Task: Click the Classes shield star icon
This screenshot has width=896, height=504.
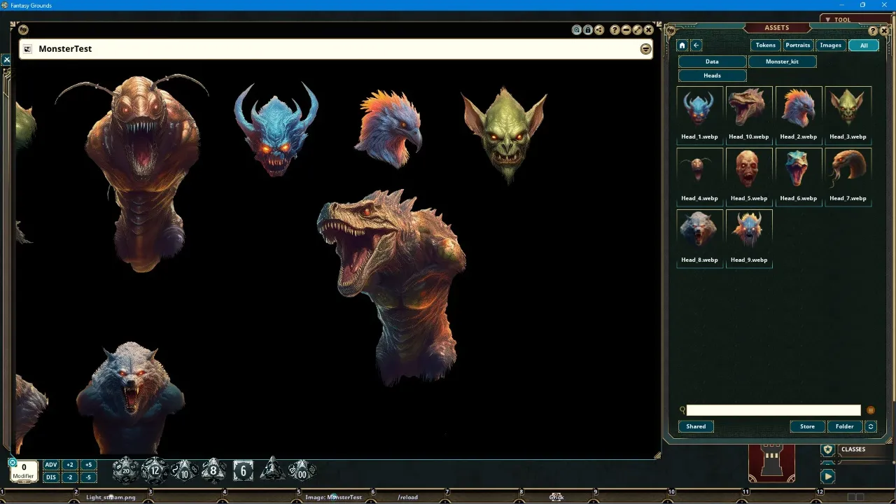Action: (828, 449)
